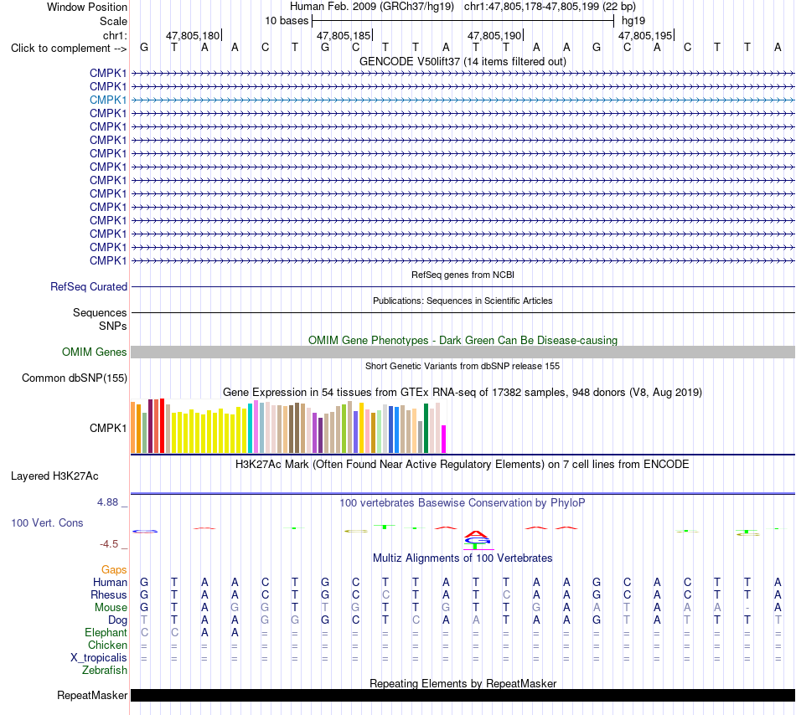The image size is (796, 715).
Task: Click the "10 bases" scale bar text
Action: click(x=287, y=21)
